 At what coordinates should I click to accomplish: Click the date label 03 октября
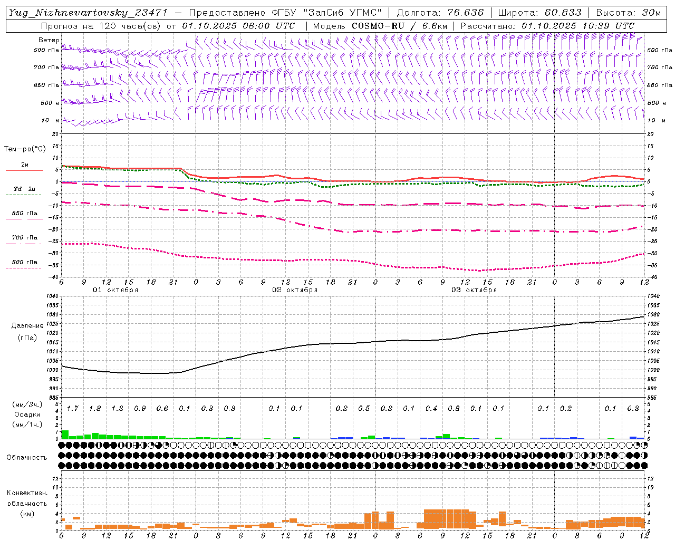pos(474,290)
